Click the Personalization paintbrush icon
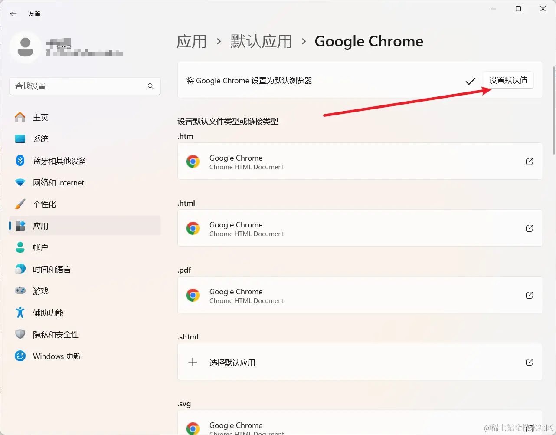 (x=20, y=204)
